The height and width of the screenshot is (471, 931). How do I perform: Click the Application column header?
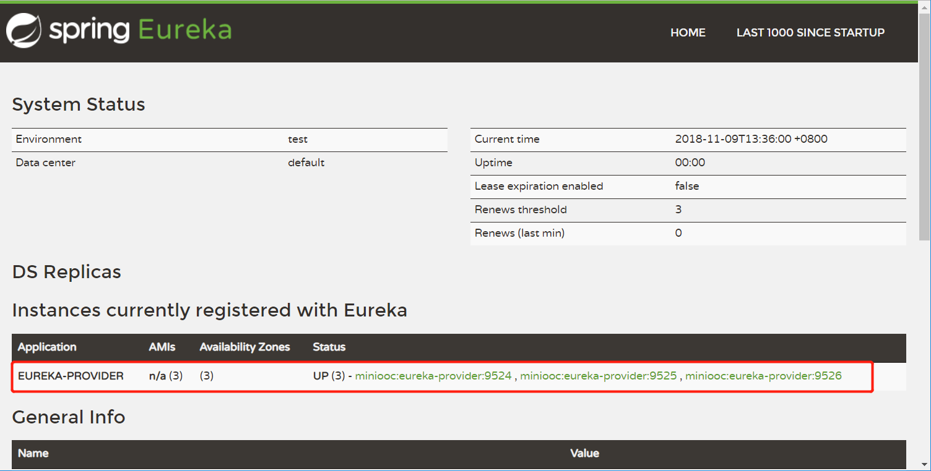pos(46,347)
